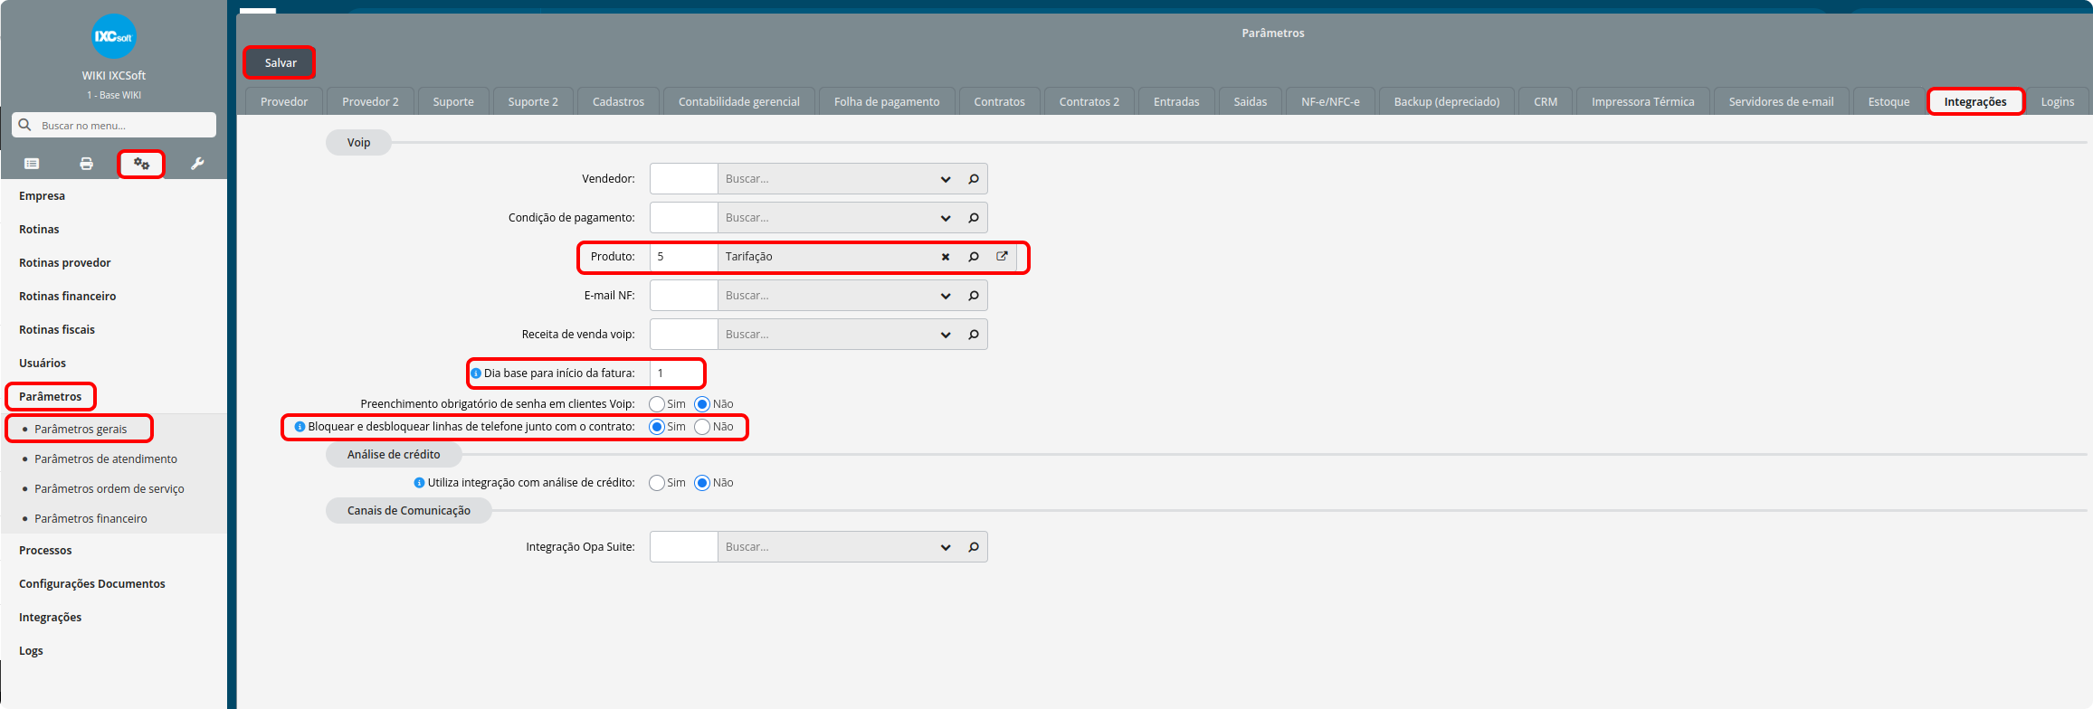Open Parâmetros gerais submenu item
The height and width of the screenshot is (709, 2093).
81,430
